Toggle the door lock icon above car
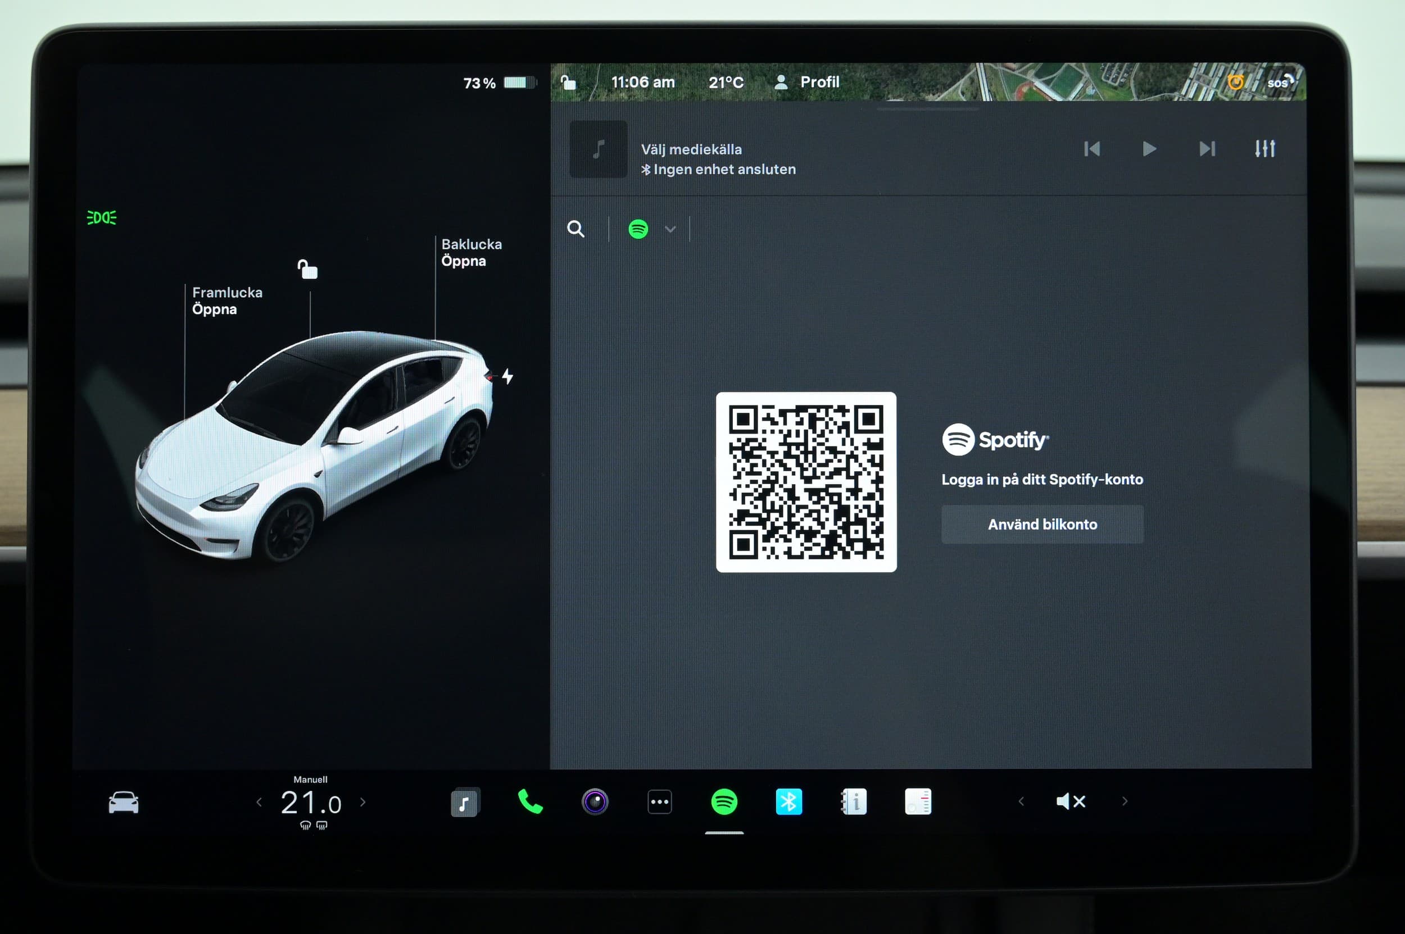 coord(307,269)
